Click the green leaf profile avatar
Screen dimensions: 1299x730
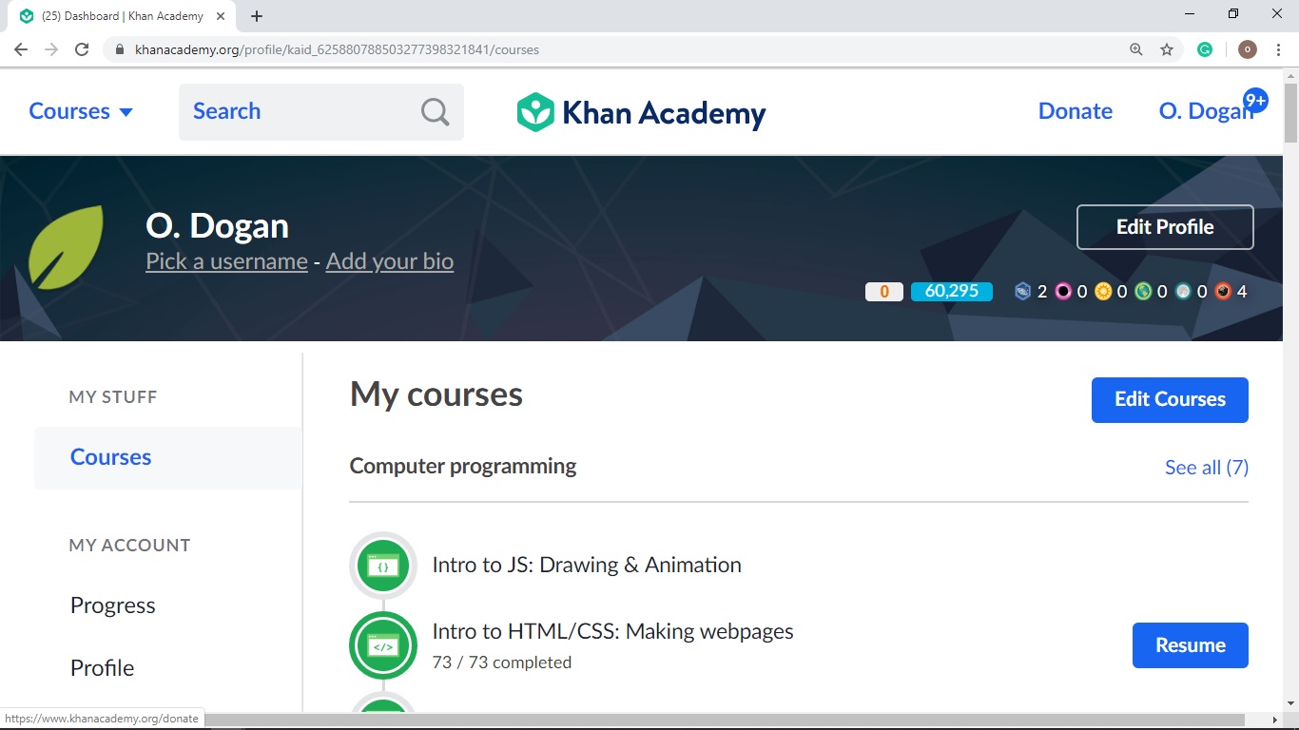(x=66, y=247)
